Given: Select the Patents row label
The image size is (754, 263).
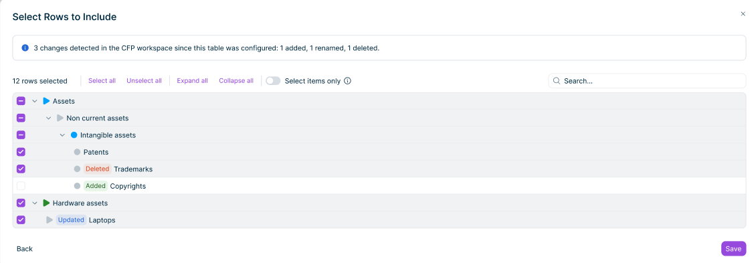Looking at the screenshot, I should click(x=96, y=152).
